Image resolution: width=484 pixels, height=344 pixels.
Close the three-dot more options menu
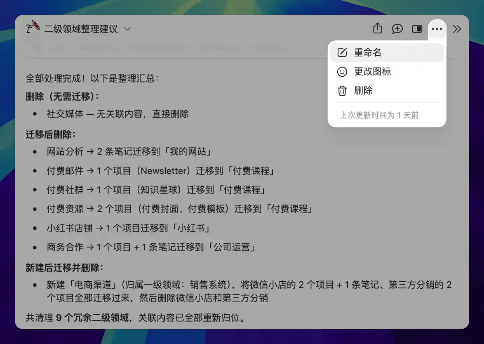437,29
